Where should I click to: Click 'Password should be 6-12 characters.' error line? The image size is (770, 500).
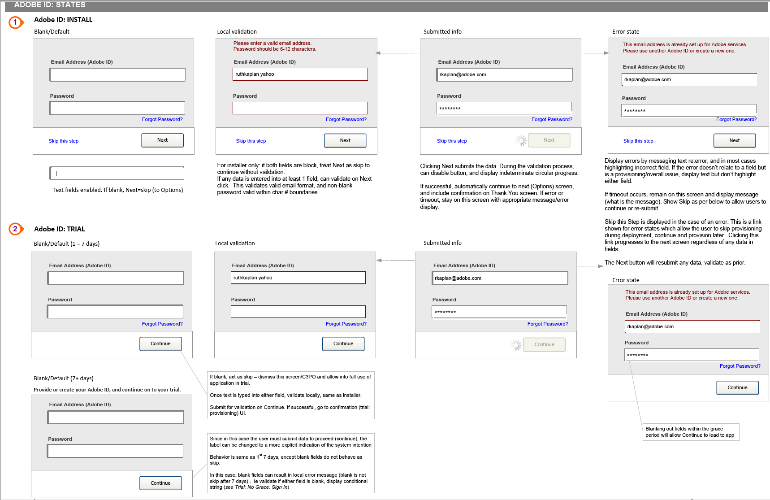point(275,49)
